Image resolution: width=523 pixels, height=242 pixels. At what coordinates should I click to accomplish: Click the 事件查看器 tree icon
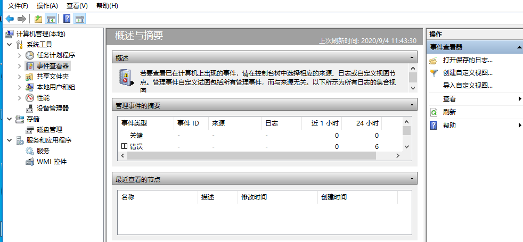(x=30, y=66)
